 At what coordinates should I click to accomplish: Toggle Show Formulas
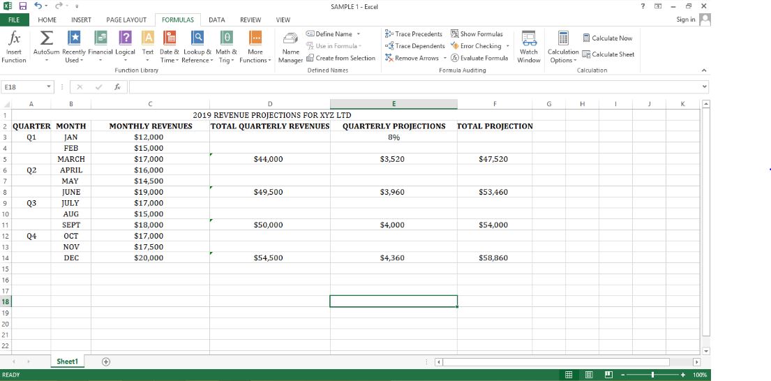coord(477,34)
